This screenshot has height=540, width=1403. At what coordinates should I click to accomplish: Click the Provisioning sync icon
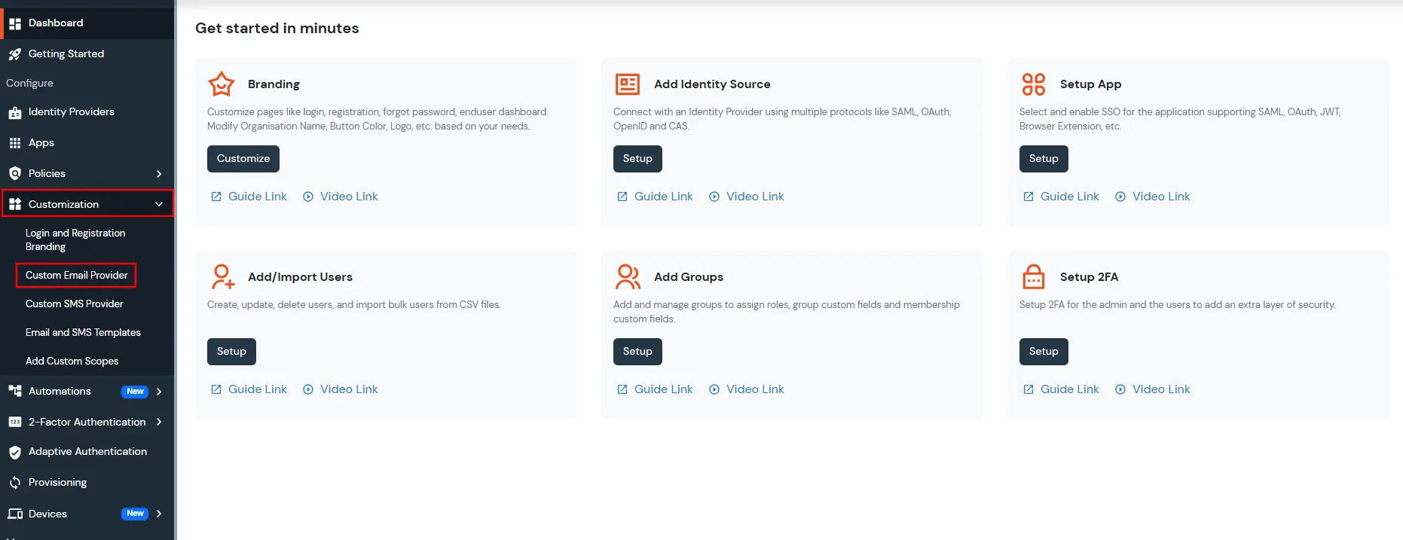point(15,483)
